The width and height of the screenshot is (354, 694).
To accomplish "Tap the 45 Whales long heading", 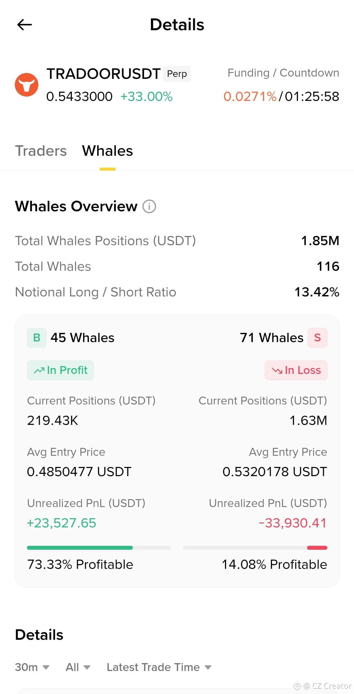I will pyautogui.click(x=82, y=338).
